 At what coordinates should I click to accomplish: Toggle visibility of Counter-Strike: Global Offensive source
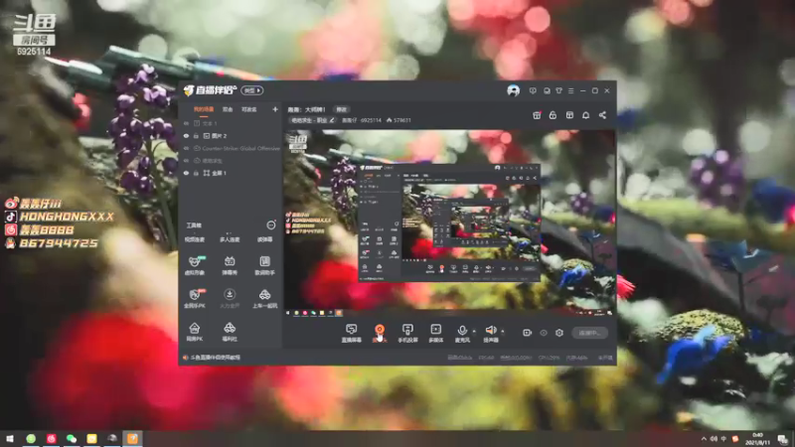click(186, 148)
